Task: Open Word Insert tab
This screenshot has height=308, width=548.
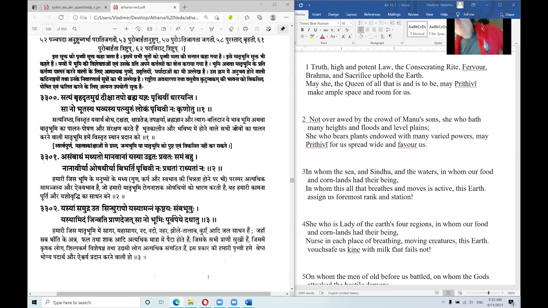Action: point(316,15)
